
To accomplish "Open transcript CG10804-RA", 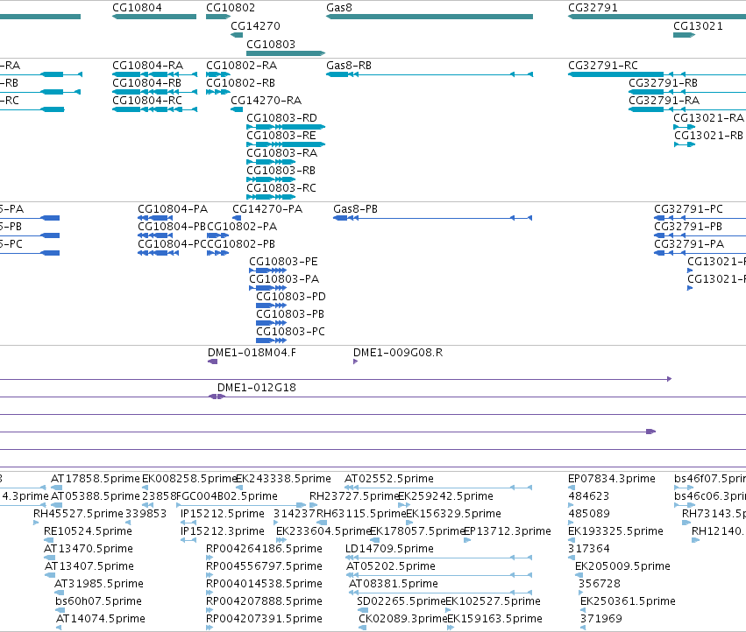I will (147, 66).
